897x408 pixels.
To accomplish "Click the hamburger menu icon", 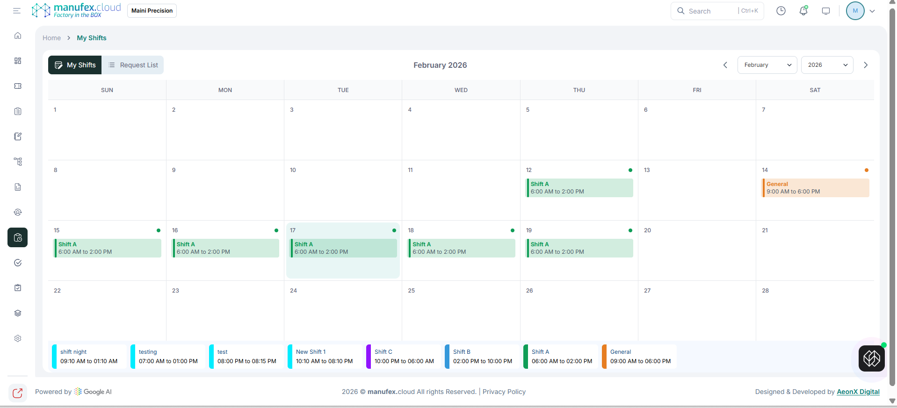I will point(17,11).
